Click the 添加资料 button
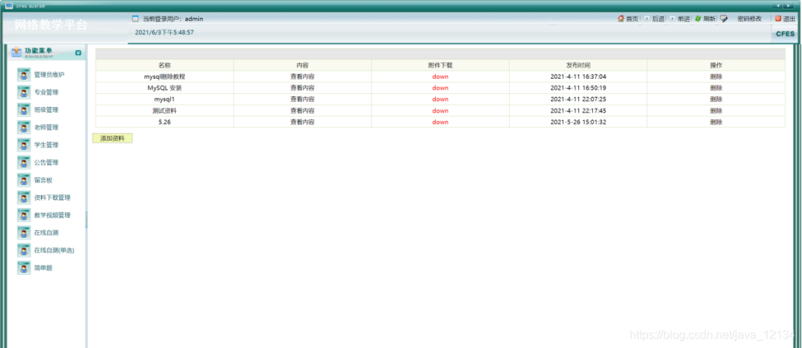Screen dimensions: 802x348 pyautogui.click(x=112, y=138)
